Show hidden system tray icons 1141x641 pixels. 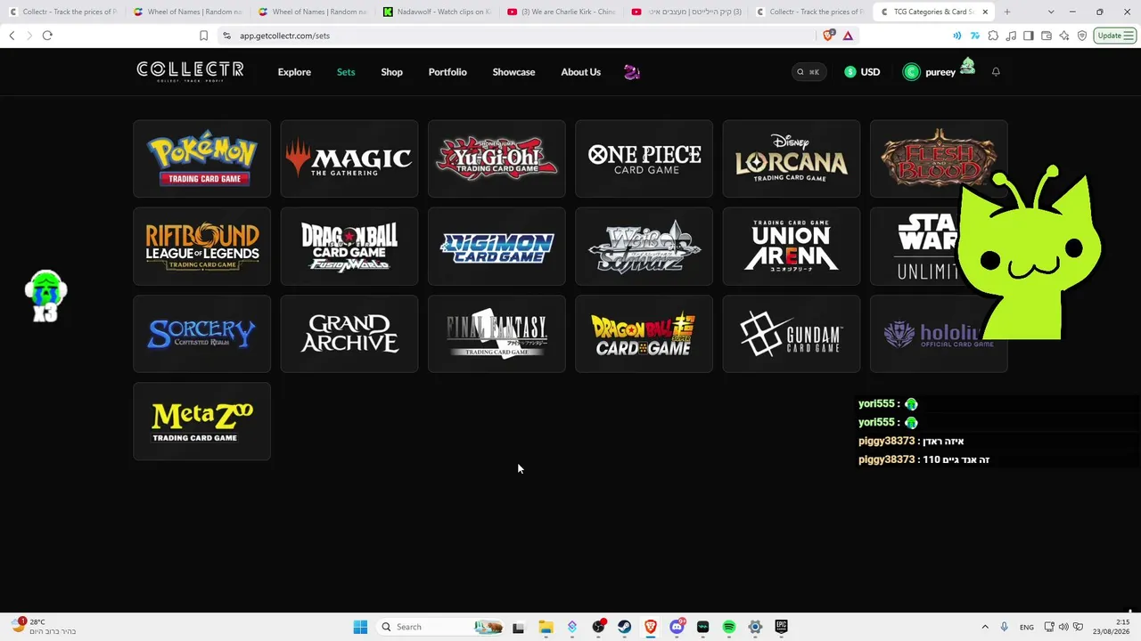click(x=985, y=627)
